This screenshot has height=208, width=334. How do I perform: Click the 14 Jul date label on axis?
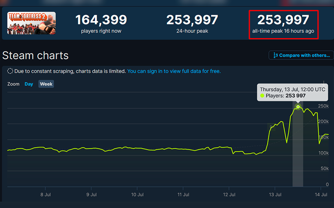[321, 194]
